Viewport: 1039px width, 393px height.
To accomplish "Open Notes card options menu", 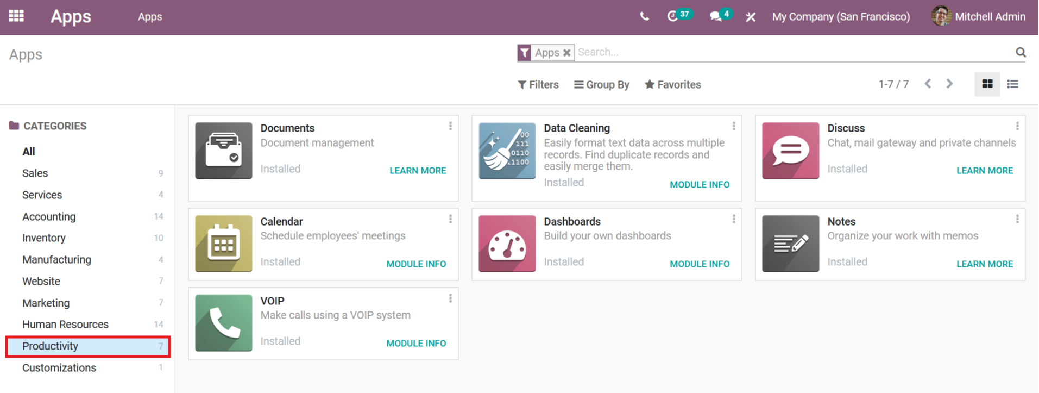I will click(1017, 219).
